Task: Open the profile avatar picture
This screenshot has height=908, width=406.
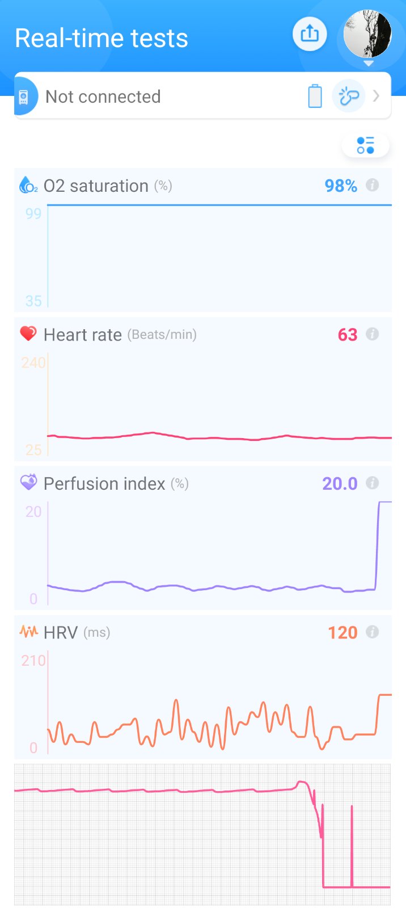Action: point(367,33)
